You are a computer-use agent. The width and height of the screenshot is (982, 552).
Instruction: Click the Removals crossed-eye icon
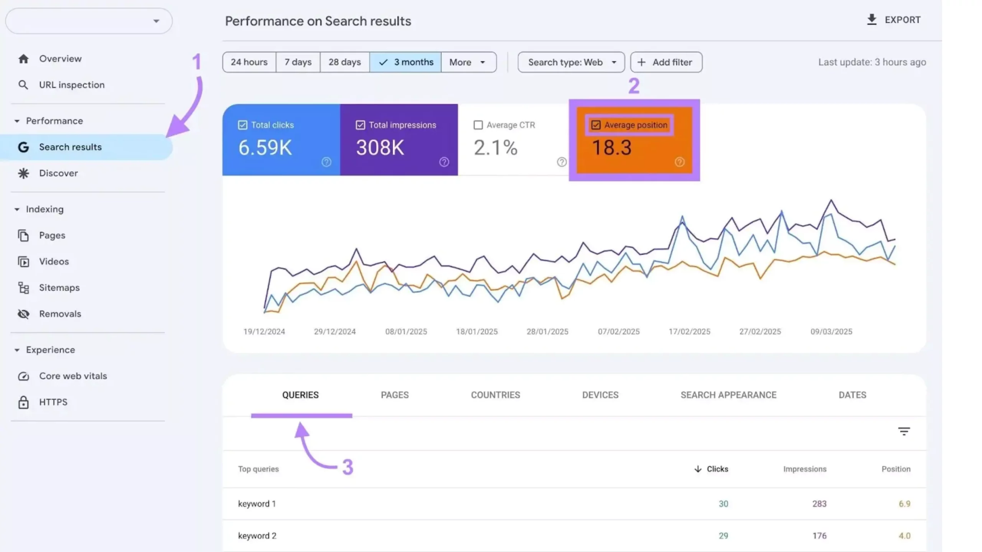23,314
